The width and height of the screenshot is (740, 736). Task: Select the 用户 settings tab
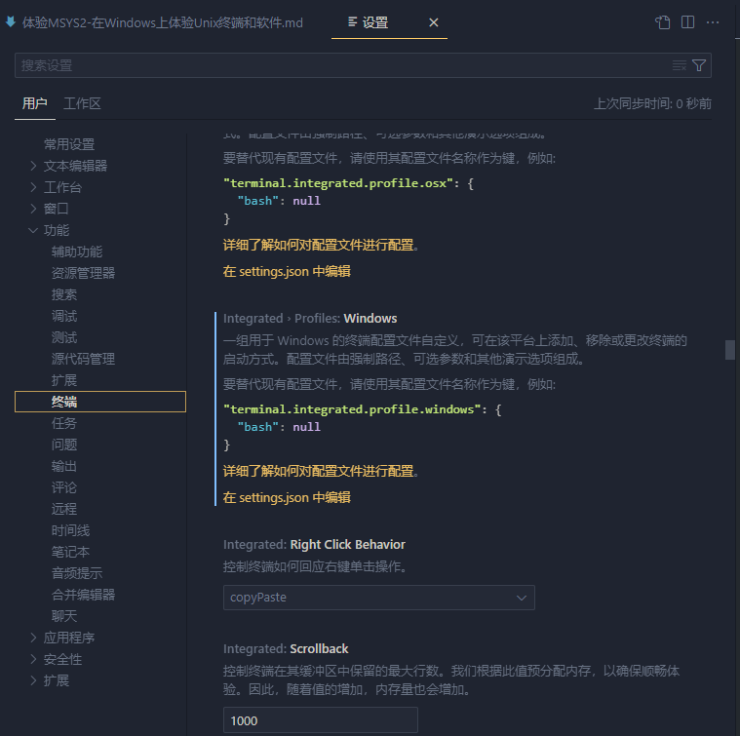point(35,103)
